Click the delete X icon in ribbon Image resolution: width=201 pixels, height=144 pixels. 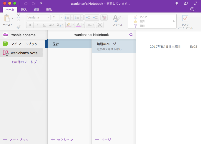(x=100, y=25)
